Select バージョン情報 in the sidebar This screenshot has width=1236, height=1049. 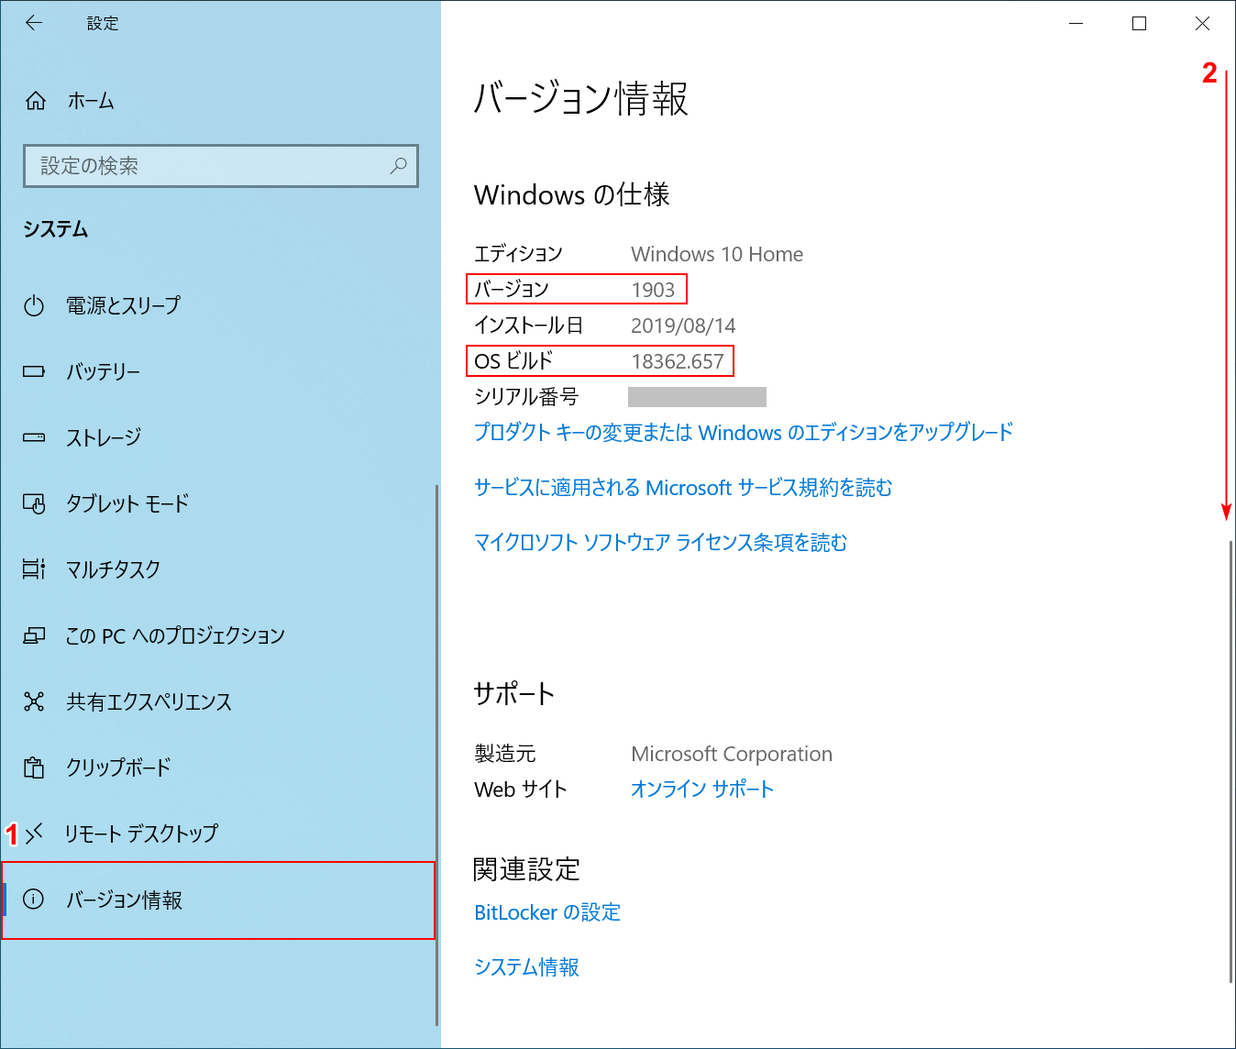[124, 900]
